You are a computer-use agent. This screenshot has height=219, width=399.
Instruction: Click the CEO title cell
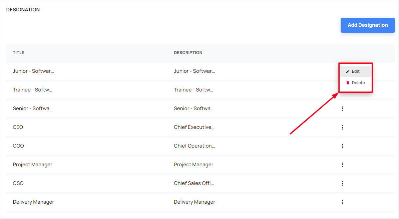18,127
